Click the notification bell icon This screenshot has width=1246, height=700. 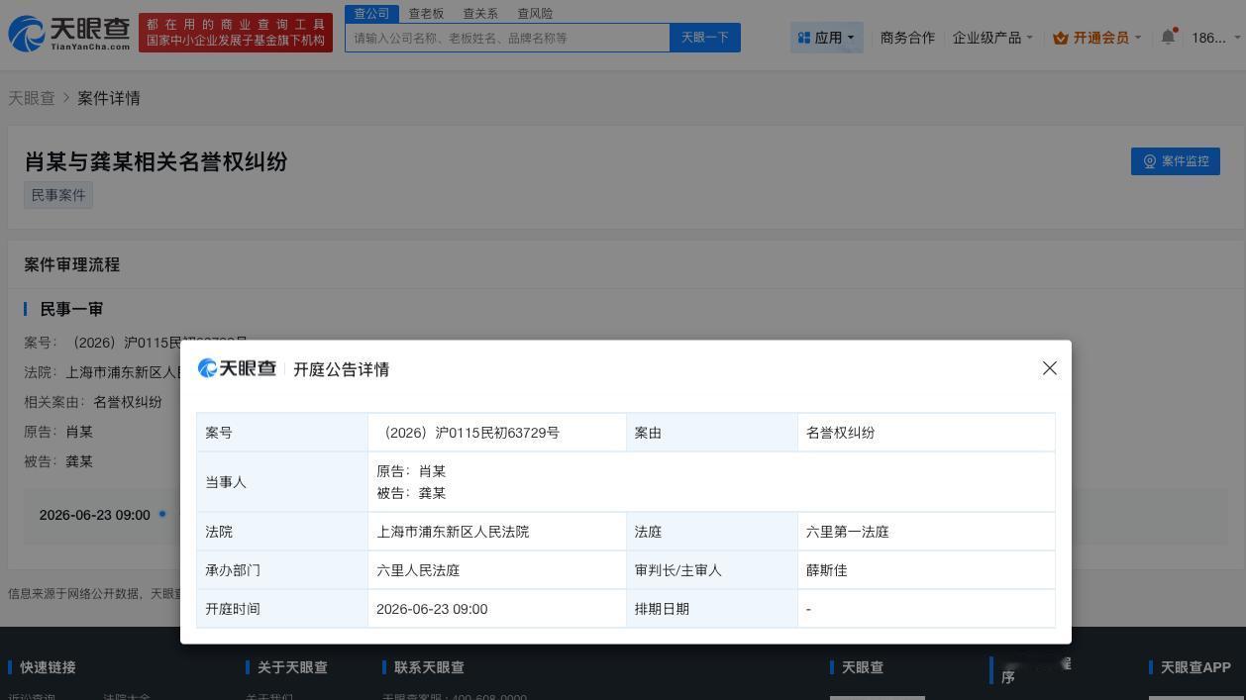(x=1169, y=37)
